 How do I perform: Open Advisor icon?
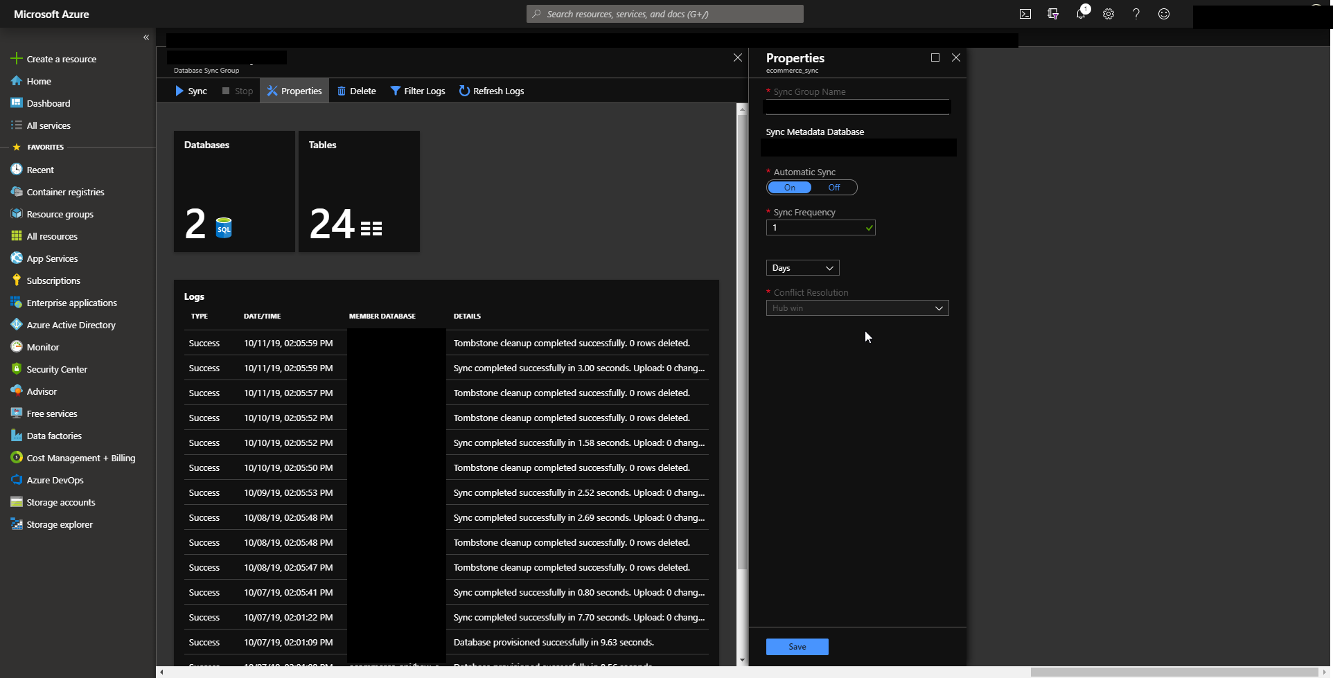click(x=17, y=391)
